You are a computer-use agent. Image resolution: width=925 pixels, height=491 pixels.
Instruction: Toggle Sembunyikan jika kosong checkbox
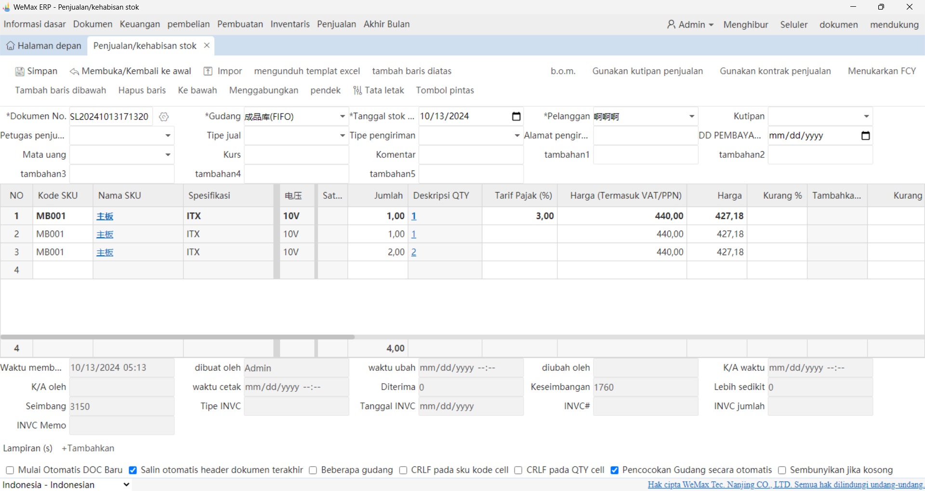[782, 470]
